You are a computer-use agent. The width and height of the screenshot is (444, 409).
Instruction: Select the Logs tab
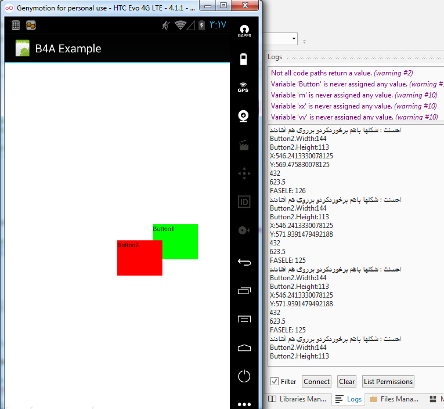click(x=349, y=399)
